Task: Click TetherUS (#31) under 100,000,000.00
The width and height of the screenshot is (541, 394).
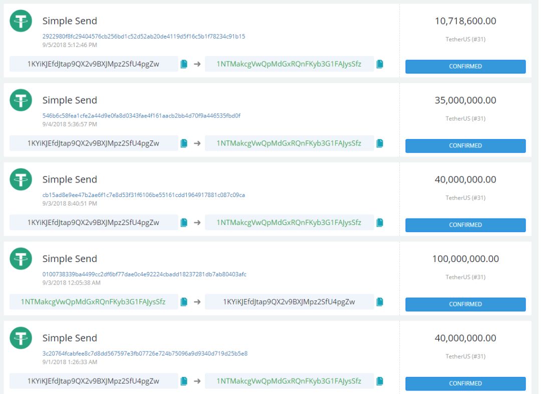Action: (x=465, y=277)
